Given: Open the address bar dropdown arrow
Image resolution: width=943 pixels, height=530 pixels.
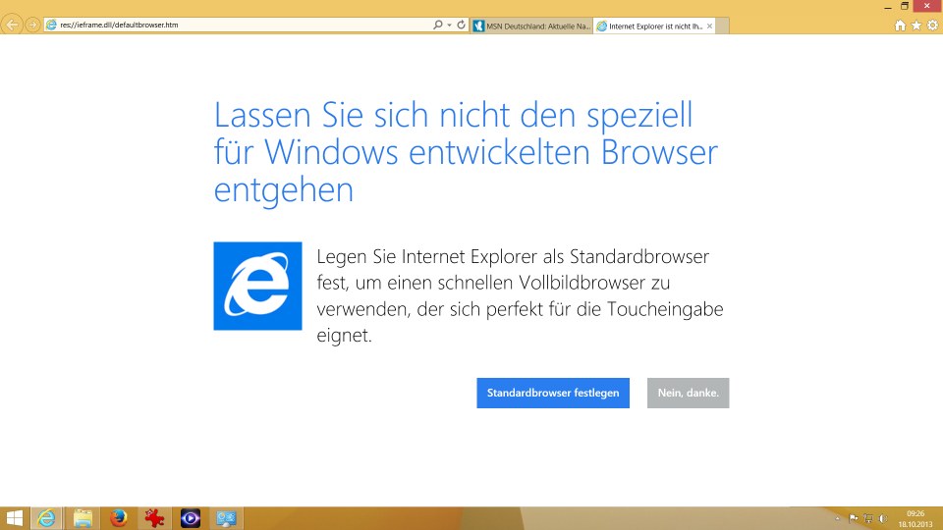Looking at the screenshot, I should click(449, 26).
